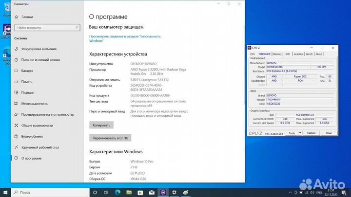Screen dimensions: 351x197
Task: Open SPD tab in CPU-Z
Action: 288,54
